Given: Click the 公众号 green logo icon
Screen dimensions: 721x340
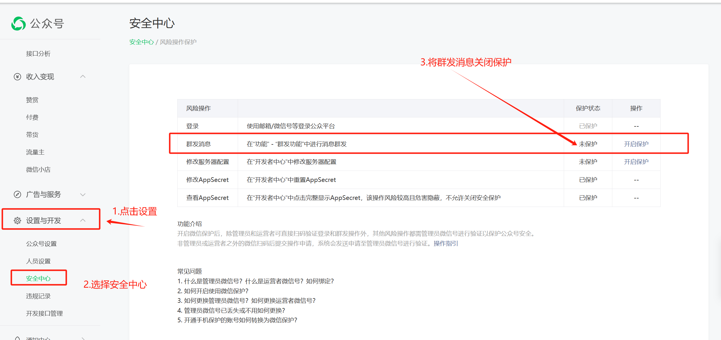Looking at the screenshot, I should click(18, 24).
